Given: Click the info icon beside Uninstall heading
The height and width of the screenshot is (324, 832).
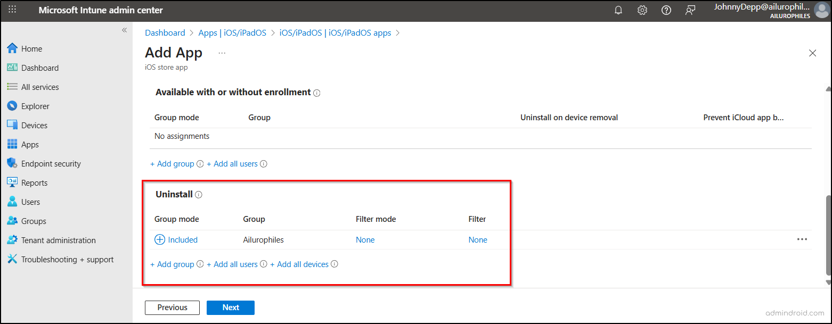Looking at the screenshot, I should (199, 195).
